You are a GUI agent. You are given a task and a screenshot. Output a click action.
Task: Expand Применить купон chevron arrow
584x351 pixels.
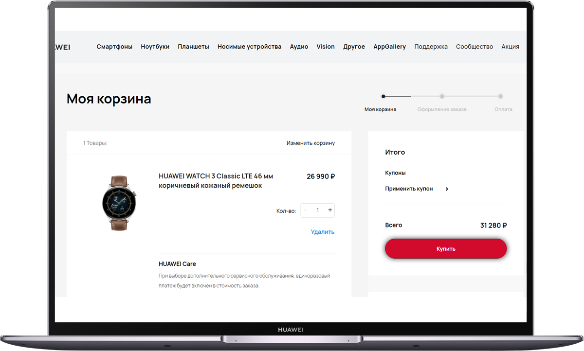tap(447, 189)
